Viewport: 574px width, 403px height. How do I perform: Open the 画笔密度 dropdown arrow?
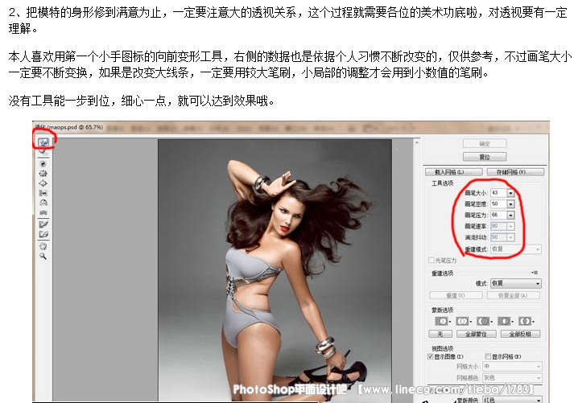click(x=510, y=204)
